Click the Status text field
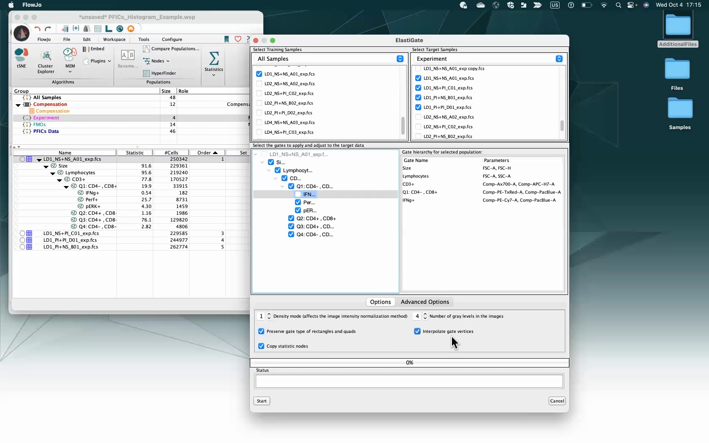Viewport: 709px width, 443px height. [x=409, y=381]
